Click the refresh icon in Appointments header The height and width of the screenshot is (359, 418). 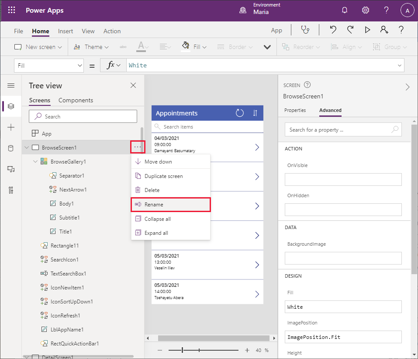coord(240,113)
